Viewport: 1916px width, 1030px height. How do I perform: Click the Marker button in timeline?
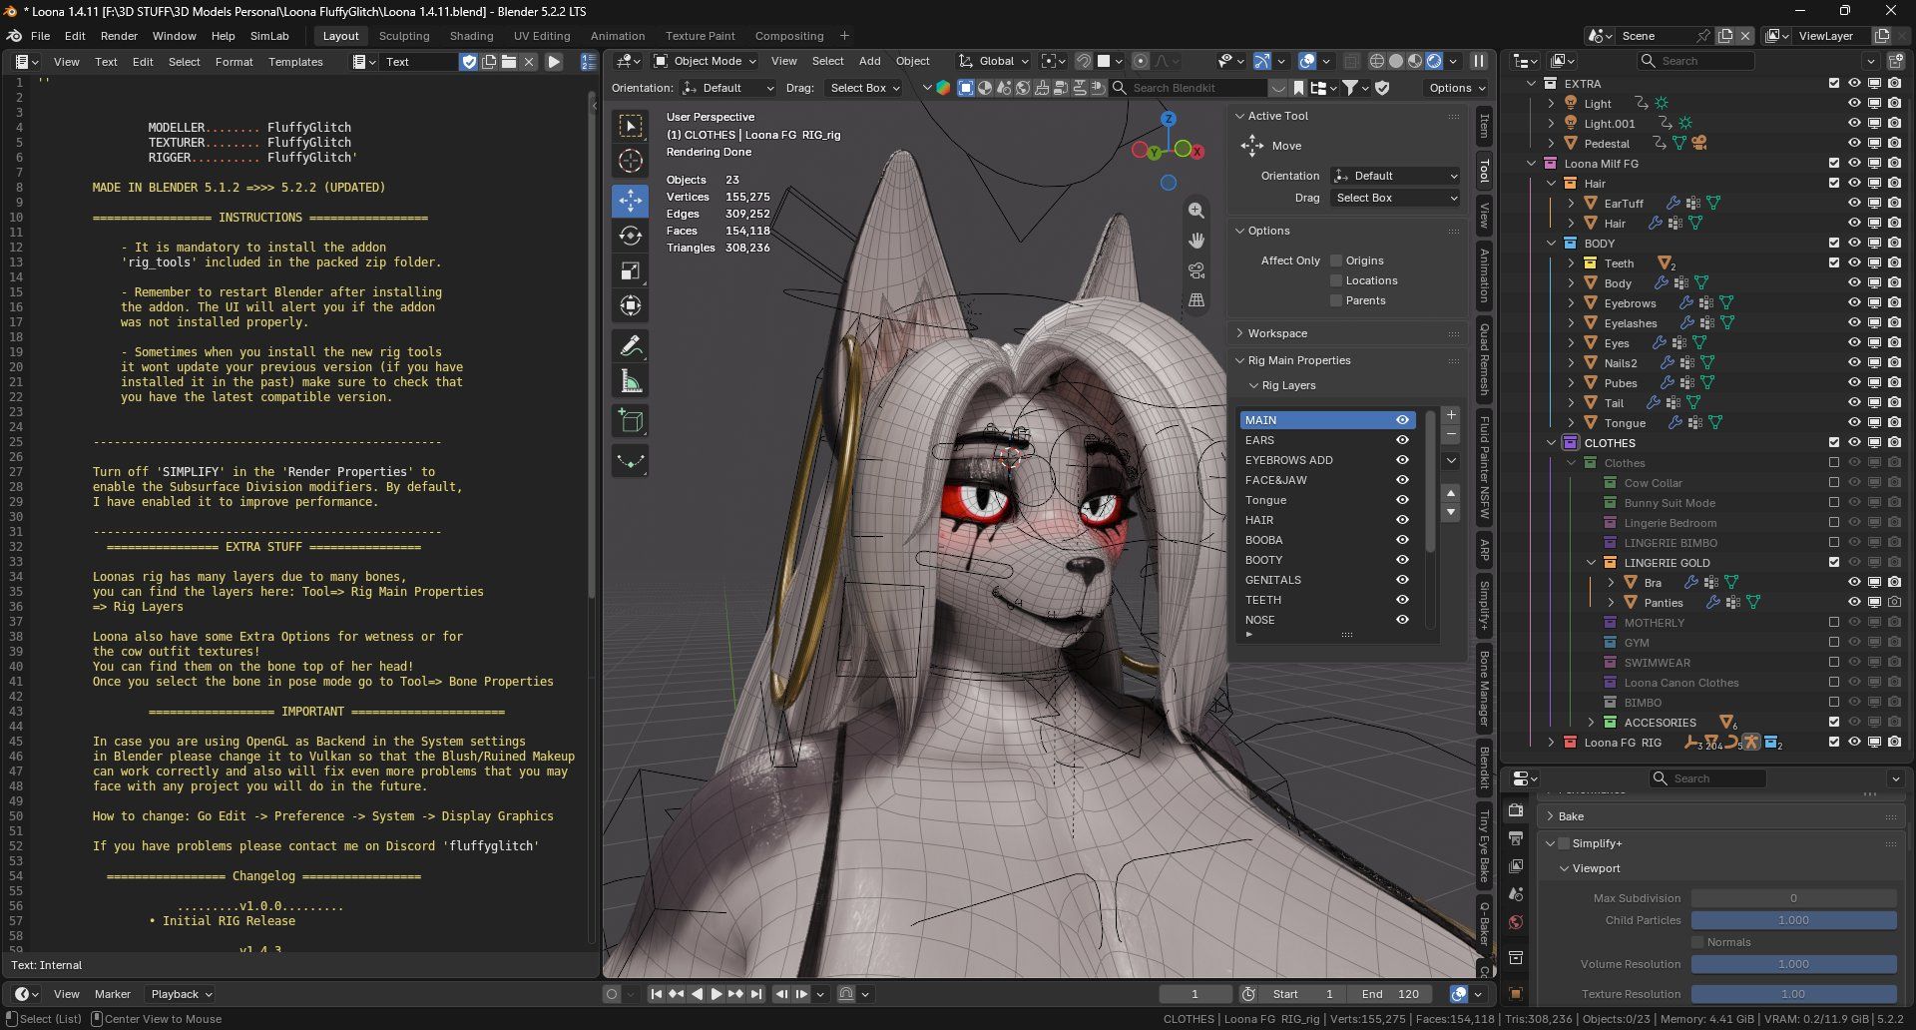click(x=113, y=994)
